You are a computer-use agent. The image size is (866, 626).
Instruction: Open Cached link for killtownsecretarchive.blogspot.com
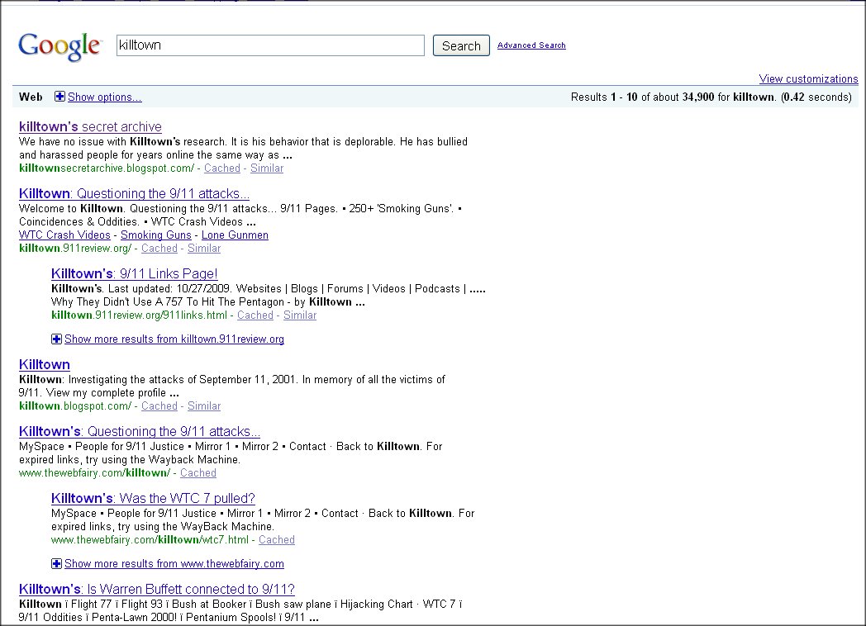click(x=222, y=168)
